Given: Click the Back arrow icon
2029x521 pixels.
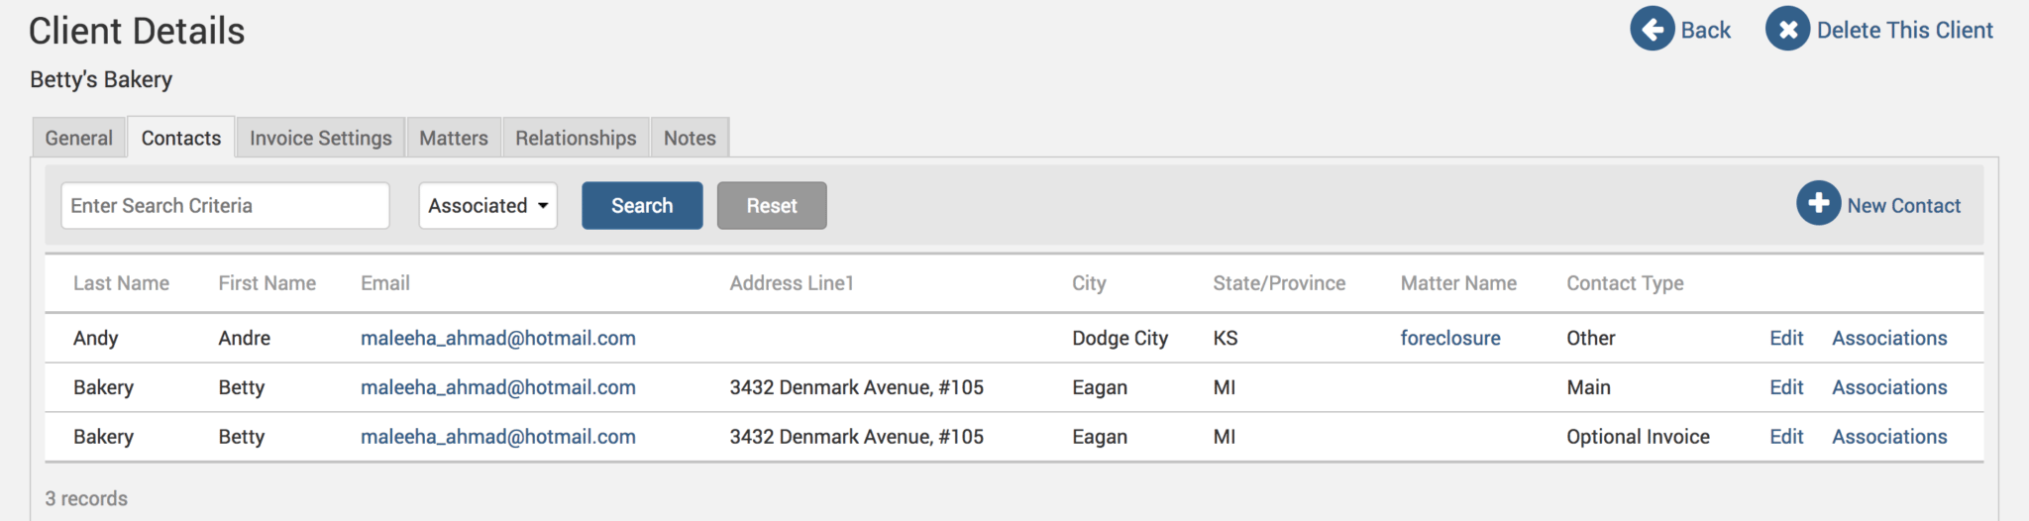Looking at the screenshot, I should [x=1652, y=30].
